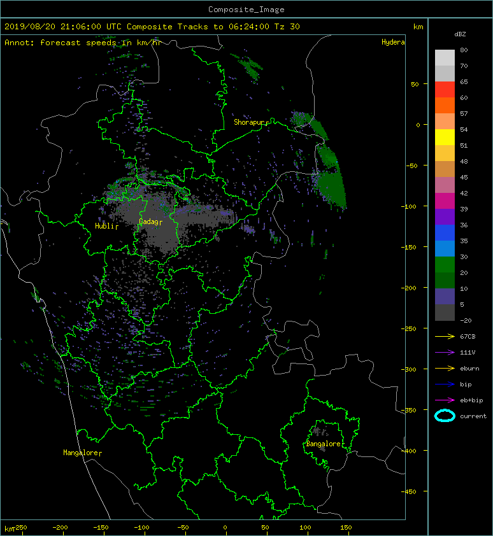This screenshot has width=493, height=536.
Task: Click the magenta eb+bip arrow icon
Action: click(445, 400)
